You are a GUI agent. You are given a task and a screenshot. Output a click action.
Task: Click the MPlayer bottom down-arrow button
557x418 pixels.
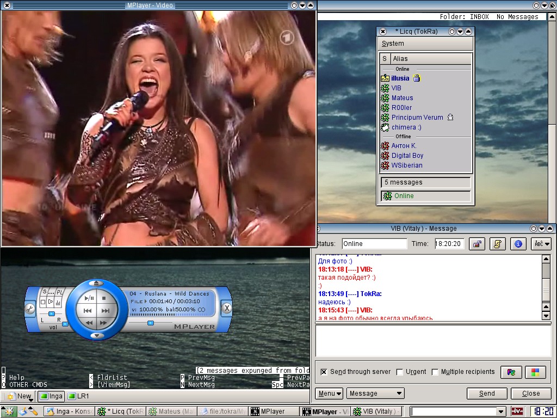(x=97, y=335)
